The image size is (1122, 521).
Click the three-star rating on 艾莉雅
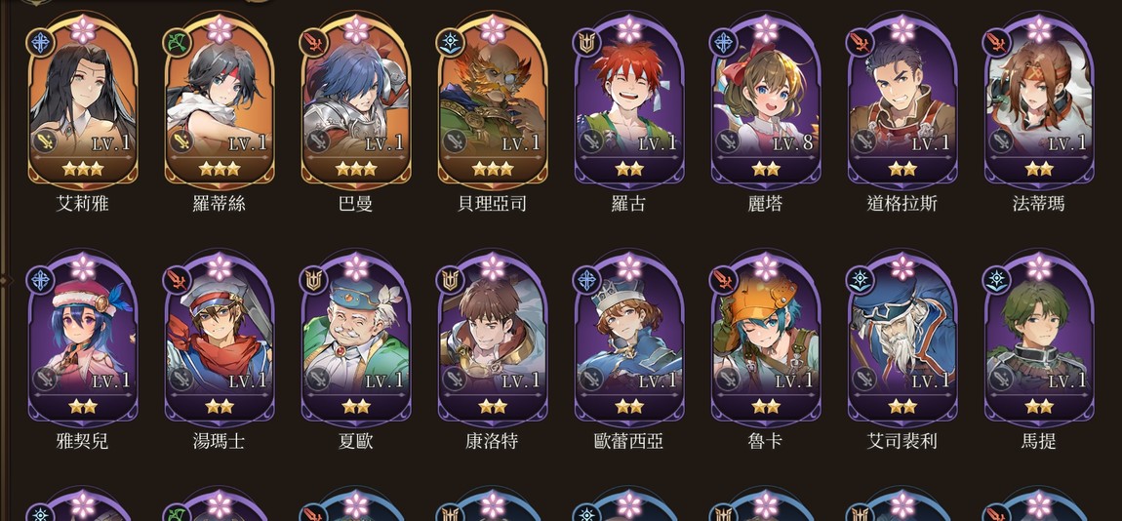click(x=83, y=170)
